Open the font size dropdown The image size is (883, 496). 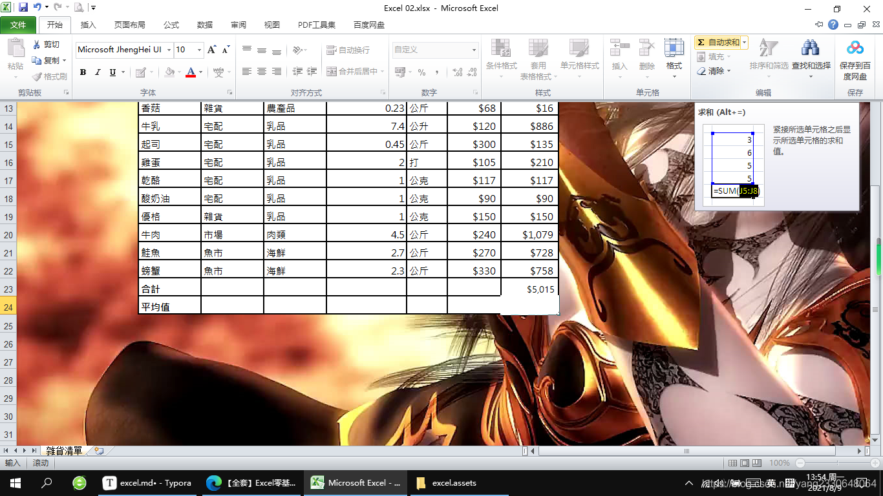coord(200,50)
